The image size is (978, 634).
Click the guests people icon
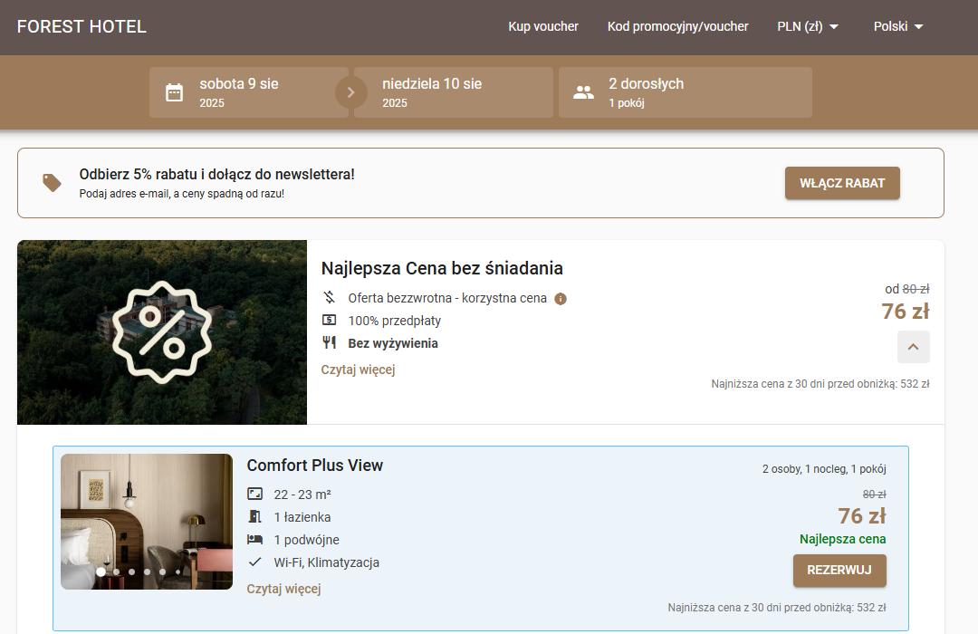[583, 92]
